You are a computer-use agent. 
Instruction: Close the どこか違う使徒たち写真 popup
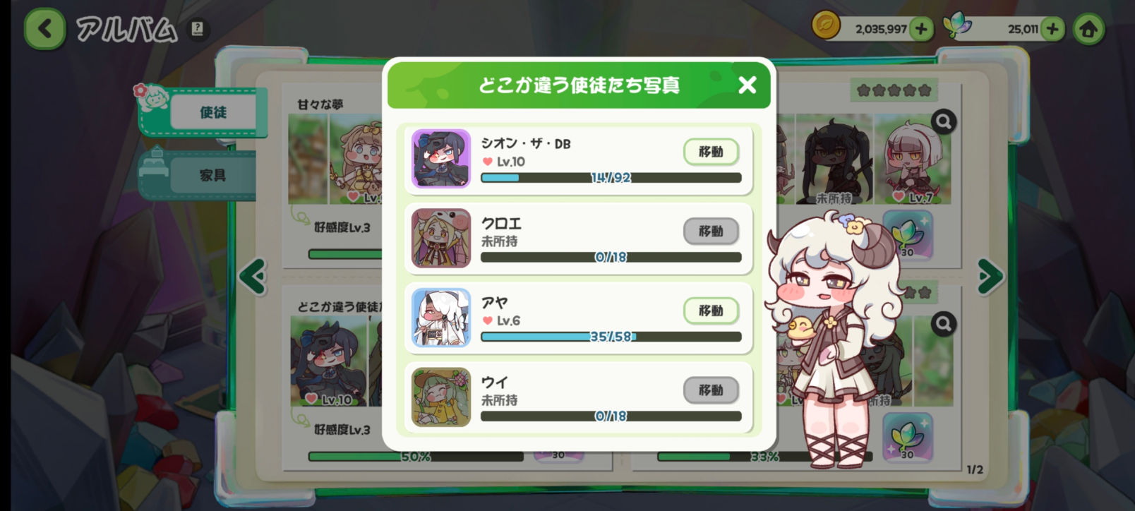pos(747,85)
